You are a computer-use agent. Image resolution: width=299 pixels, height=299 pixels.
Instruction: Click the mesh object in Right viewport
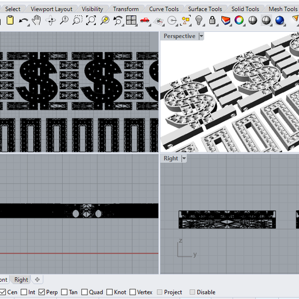(x=227, y=220)
